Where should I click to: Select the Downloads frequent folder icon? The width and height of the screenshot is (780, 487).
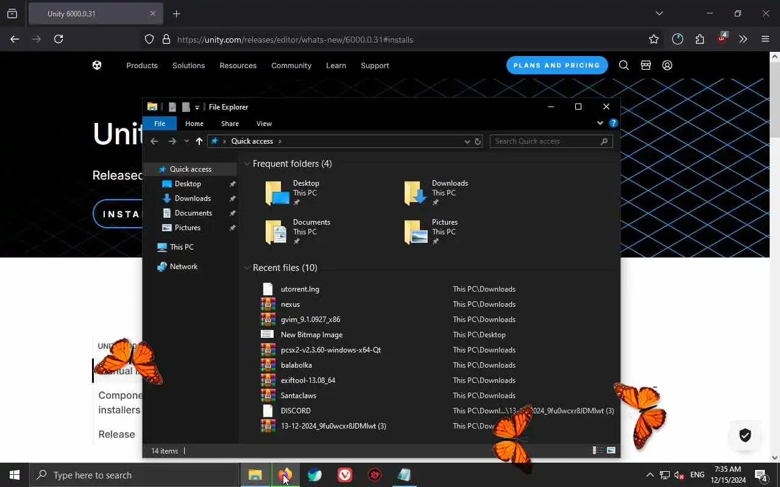pyautogui.click(x=416, y=193)
